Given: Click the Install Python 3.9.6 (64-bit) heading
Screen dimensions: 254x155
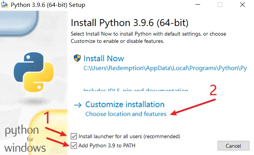Looking at the screenshot, I should tap(130, 23).
